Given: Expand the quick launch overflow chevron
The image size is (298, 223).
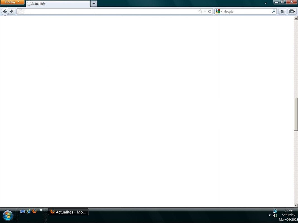Looking at the screenshot, I should [41, 210].
